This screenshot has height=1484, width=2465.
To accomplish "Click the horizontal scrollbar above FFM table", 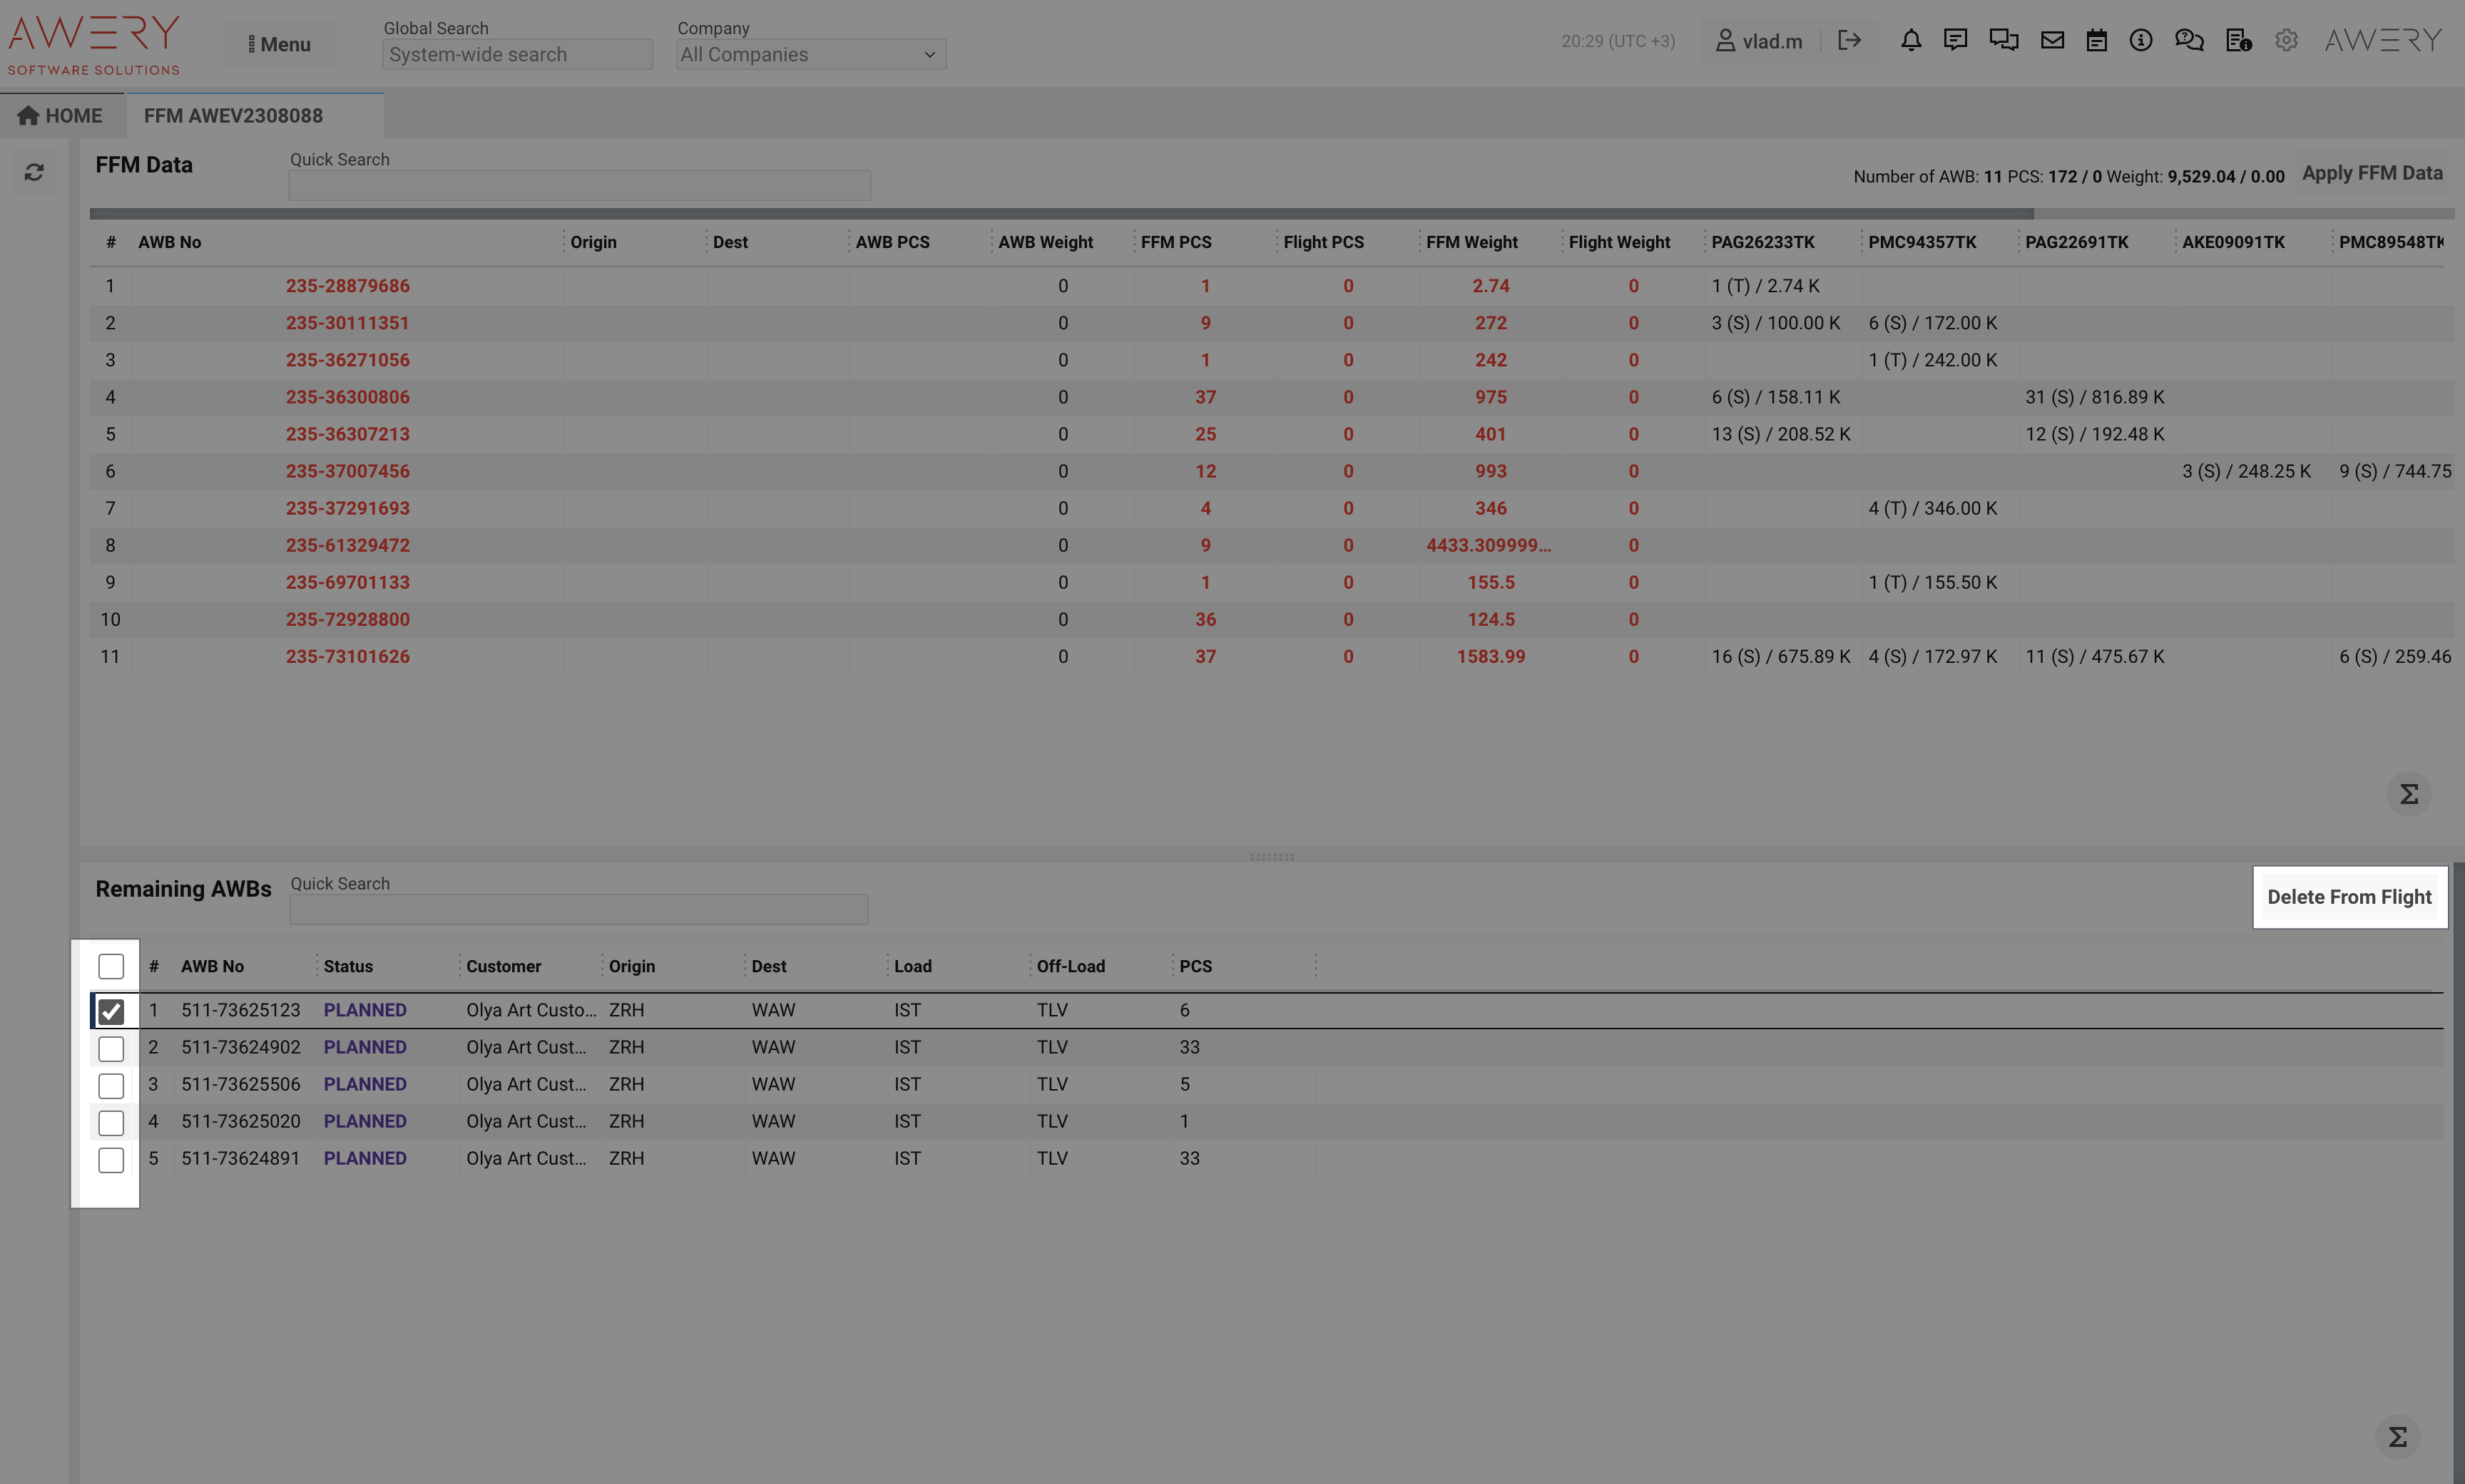I will 1061,214.
